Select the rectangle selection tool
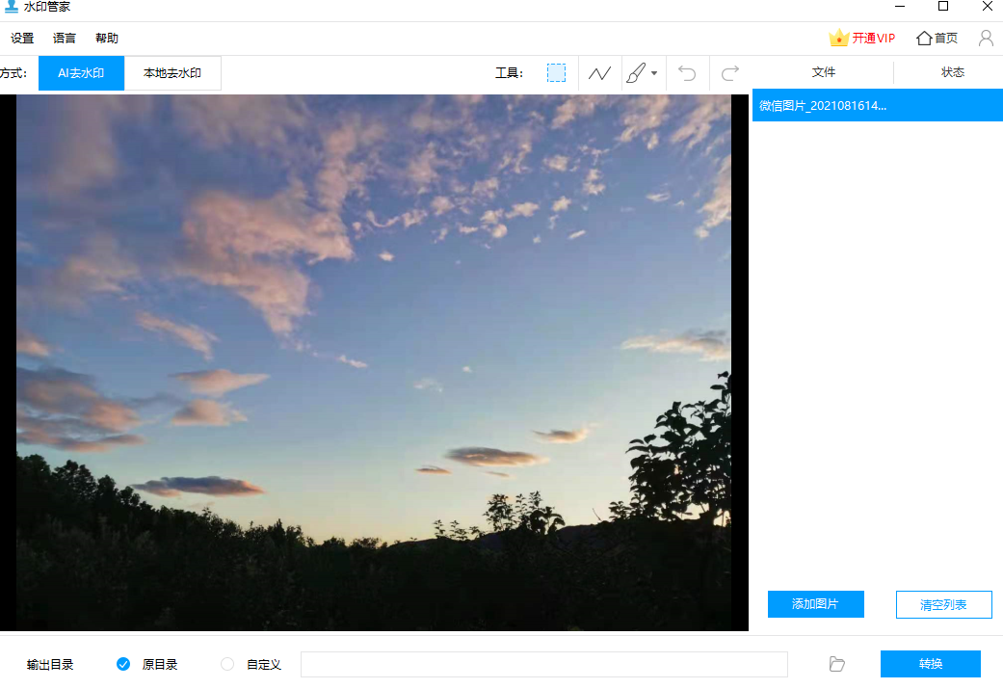Image resolution: width=1003 pixels, height=689 pixels. pyautogui.click(x=556, y=73)
